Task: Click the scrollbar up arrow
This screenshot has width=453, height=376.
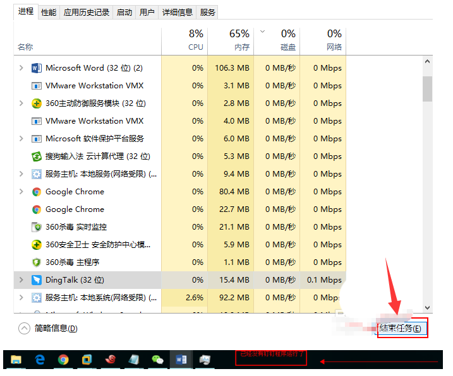Action: pos(427,61)
